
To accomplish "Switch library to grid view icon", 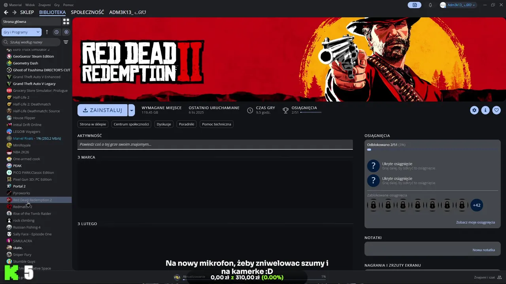I will (66, 22).
